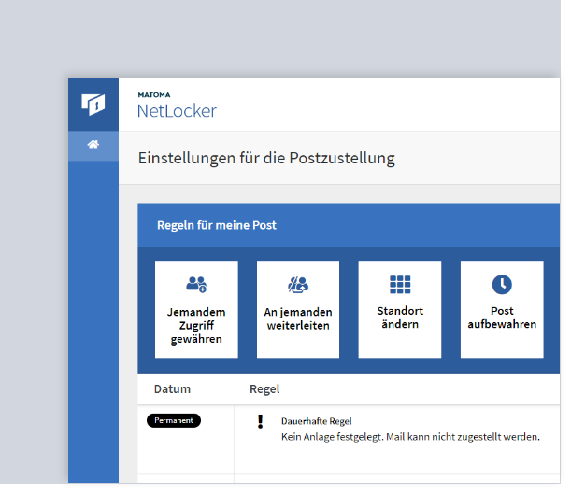571x494 pixels.
Task: Click the MATOMA NetLocker brand title
Action: pyautogui.click(x=177, y=106)
